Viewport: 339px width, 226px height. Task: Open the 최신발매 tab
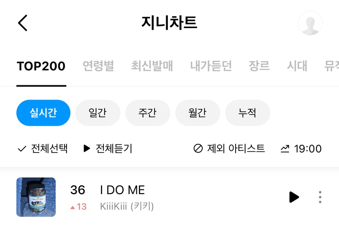coord(152,66)
